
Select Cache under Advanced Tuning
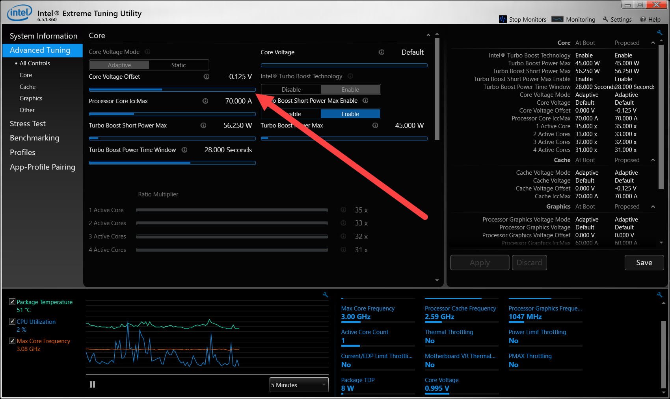[x=28, y=87]
